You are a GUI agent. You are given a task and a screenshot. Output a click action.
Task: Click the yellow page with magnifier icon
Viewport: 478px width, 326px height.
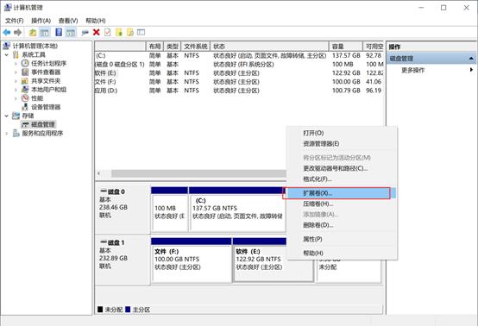click(130, 32)
